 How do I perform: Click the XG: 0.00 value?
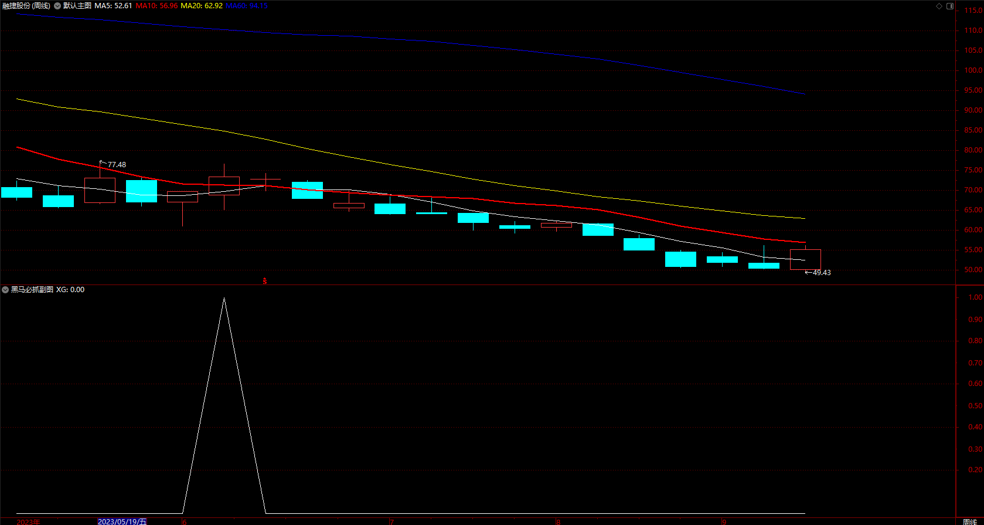[70, 290]
